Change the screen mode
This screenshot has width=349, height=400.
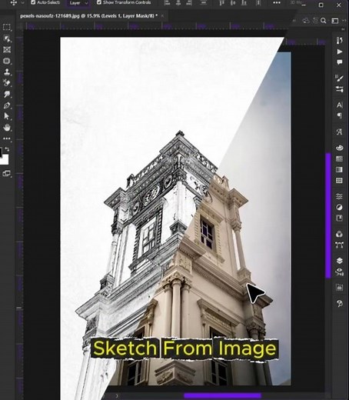(x=6, y=174)
